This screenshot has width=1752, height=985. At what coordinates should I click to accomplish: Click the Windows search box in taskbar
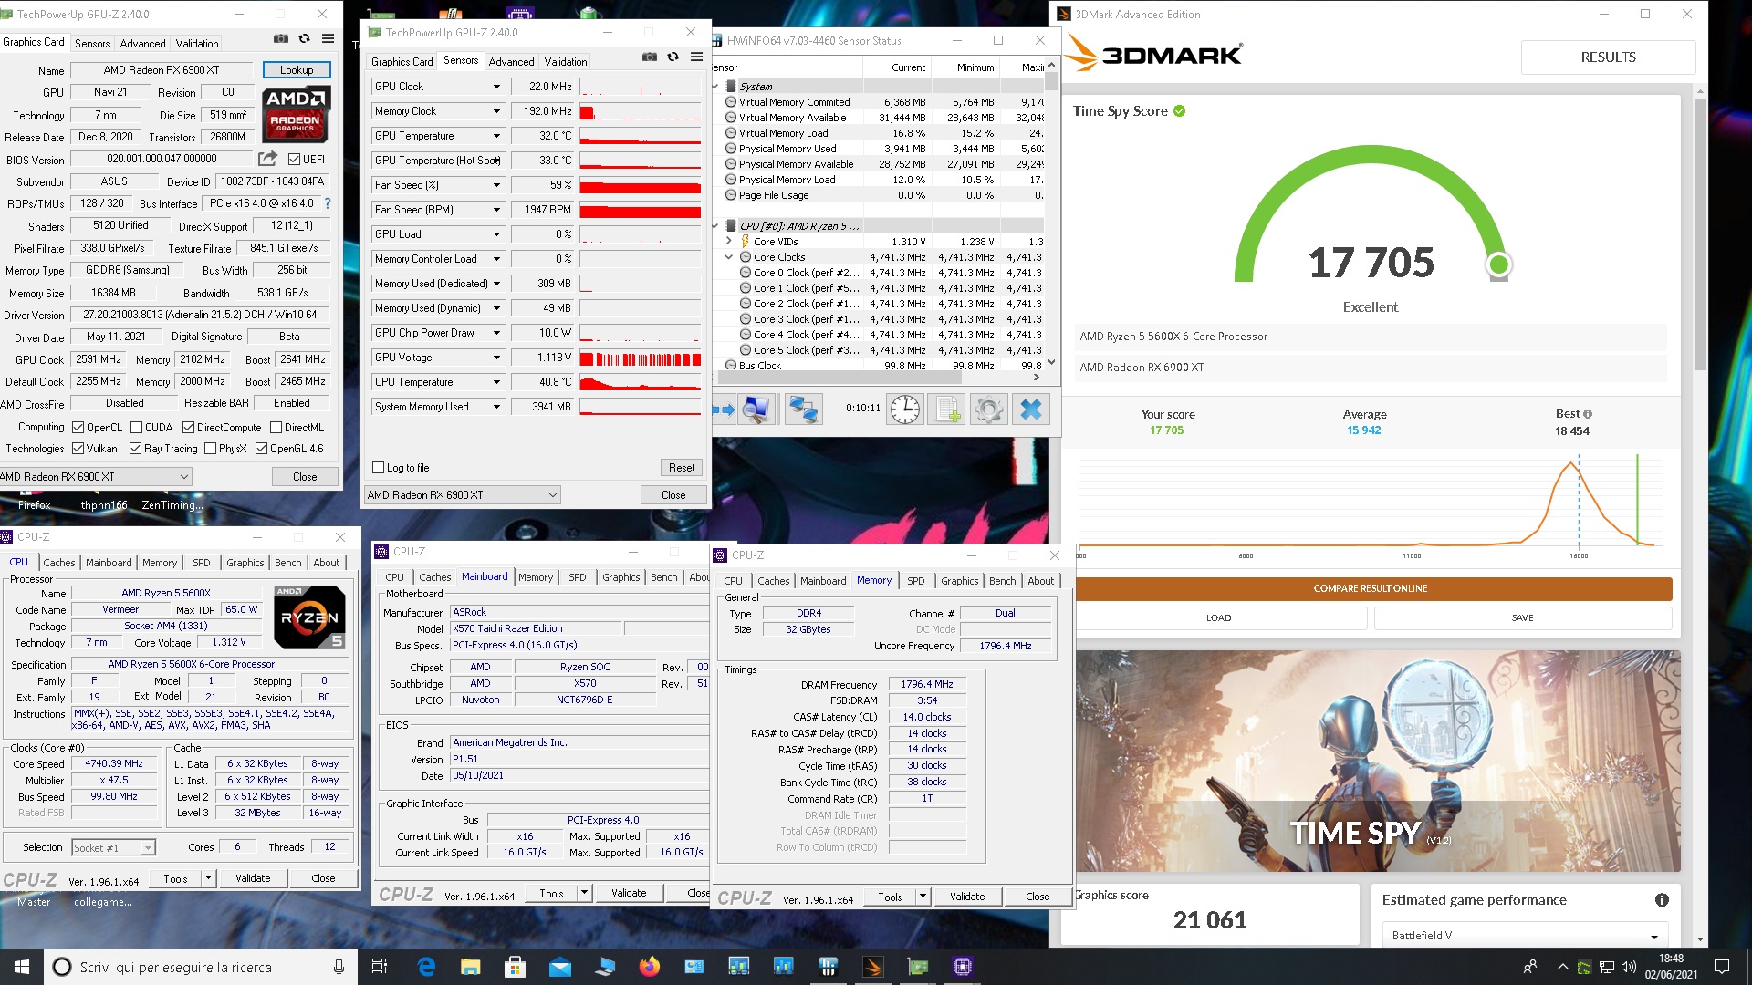pyautogui.click(x=201, y=967)
